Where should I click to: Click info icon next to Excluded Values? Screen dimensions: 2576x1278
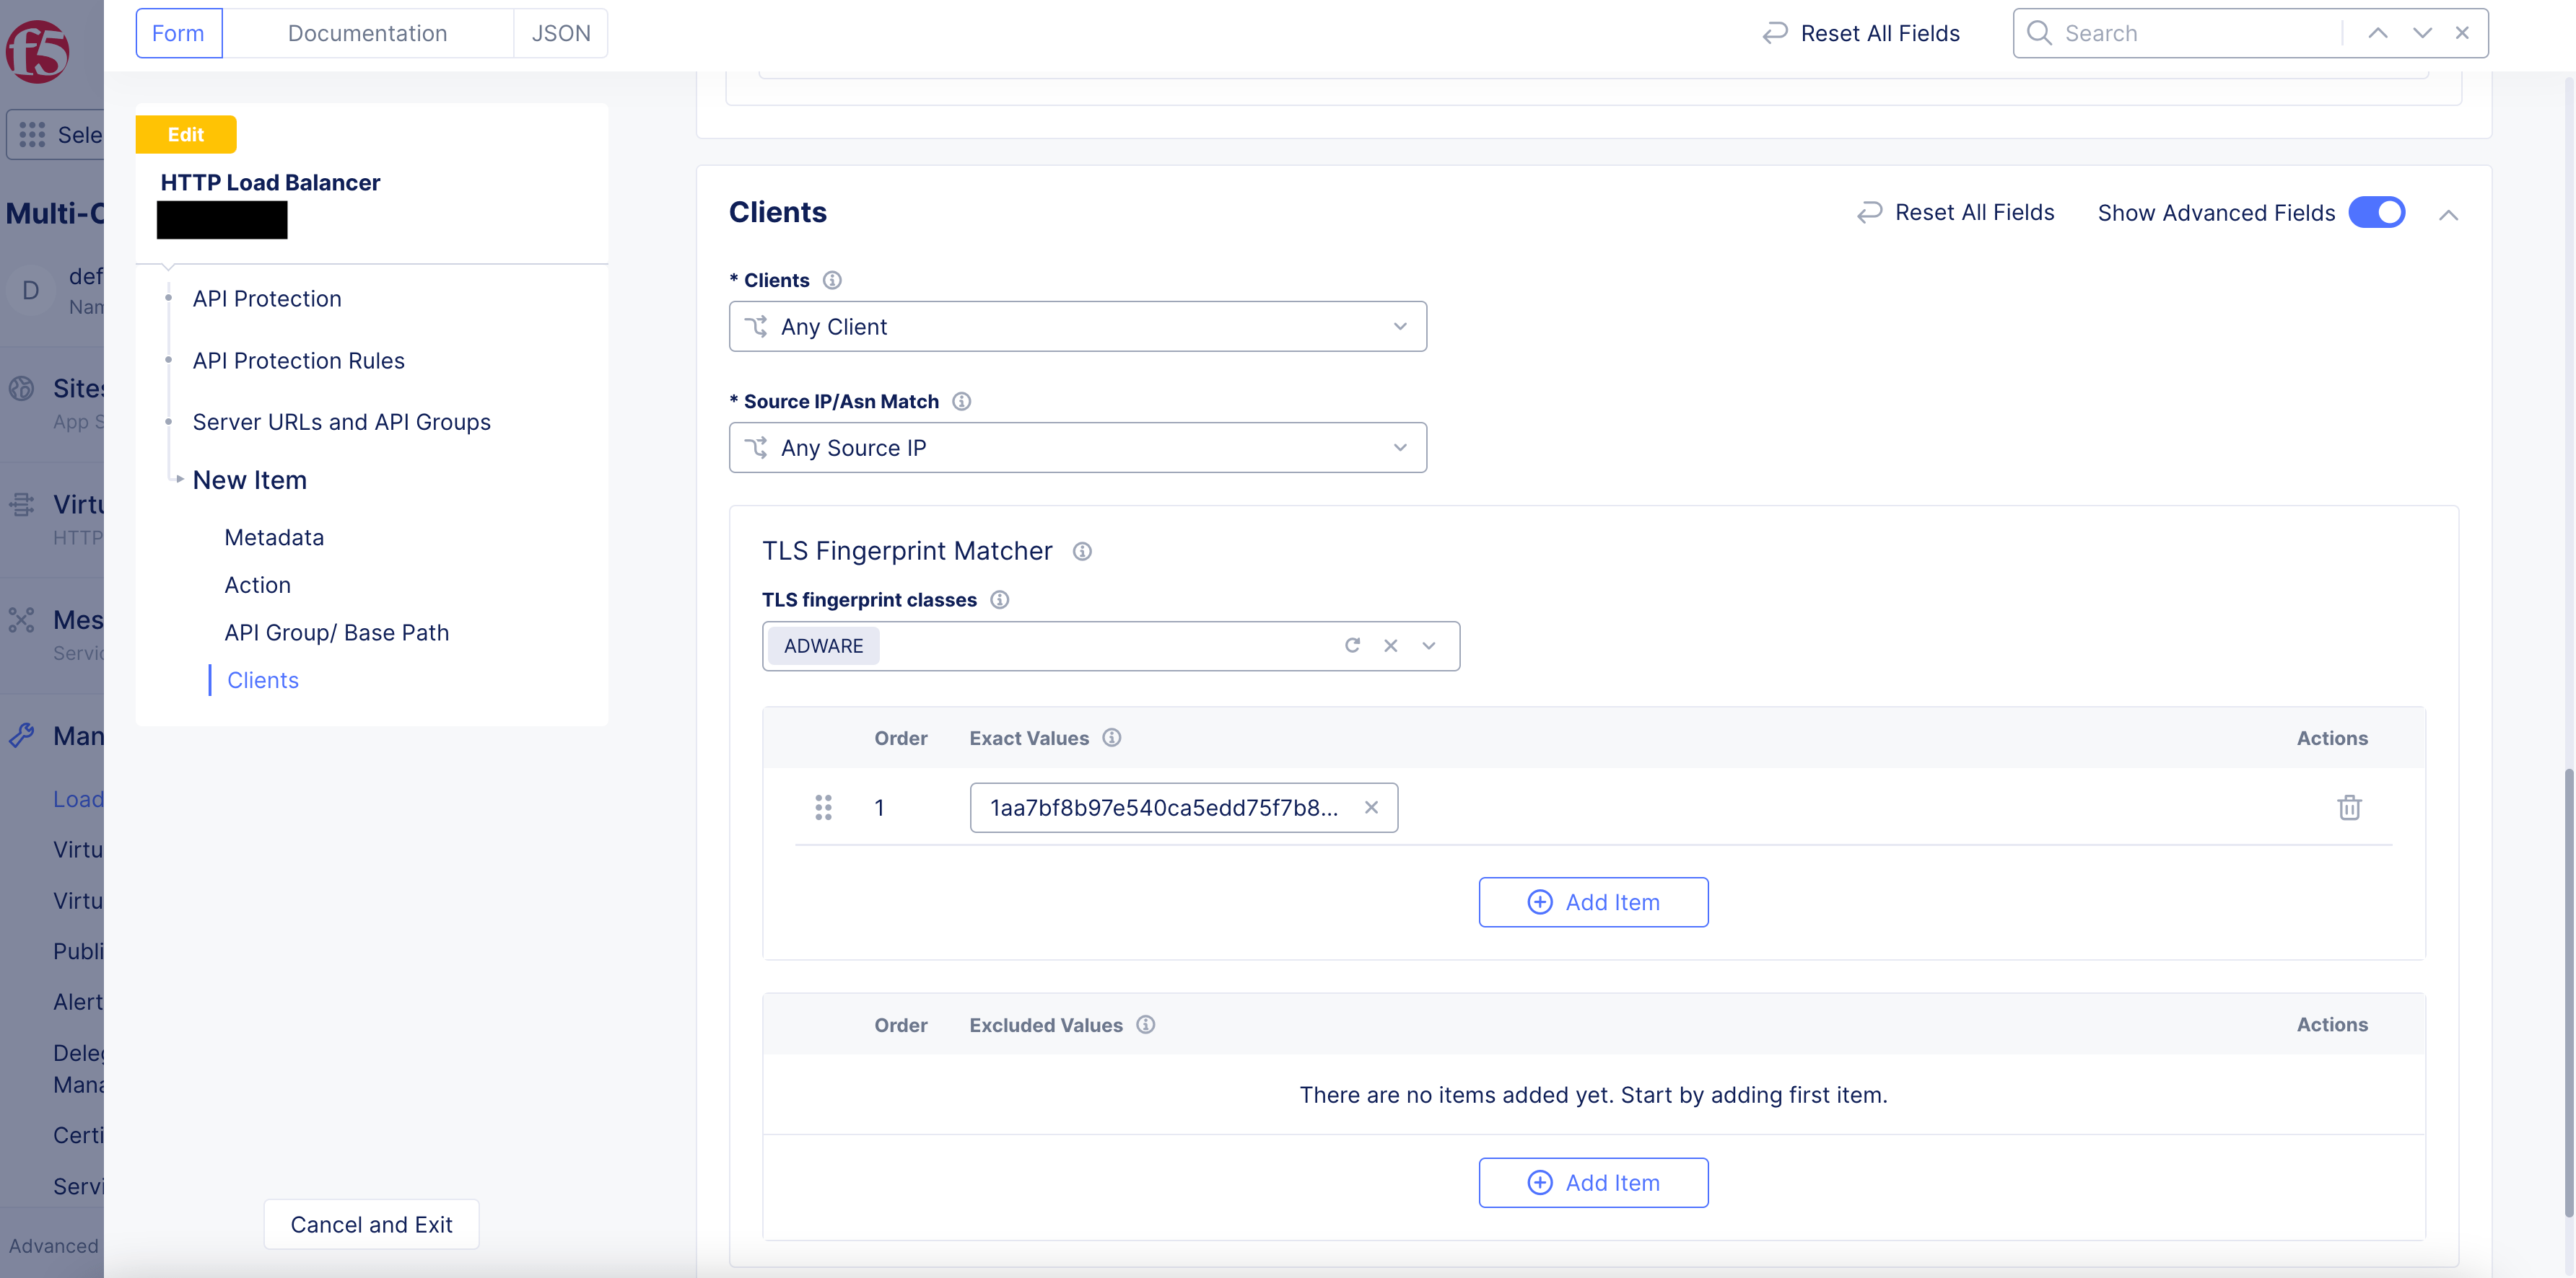[1146, 1025]
